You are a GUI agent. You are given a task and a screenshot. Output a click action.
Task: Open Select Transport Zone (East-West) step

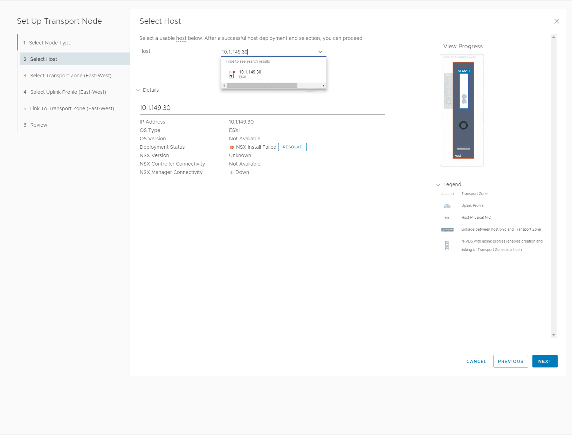click(x=71, y=76)
